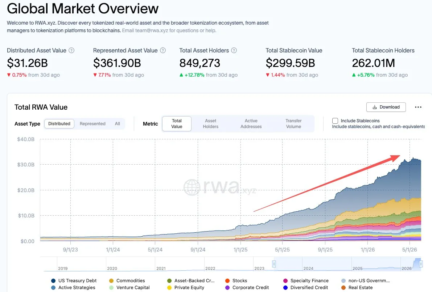This screenshot has width=432, height=292.
Task: Toggle Diversified Credit legend series
Action: 306,288
